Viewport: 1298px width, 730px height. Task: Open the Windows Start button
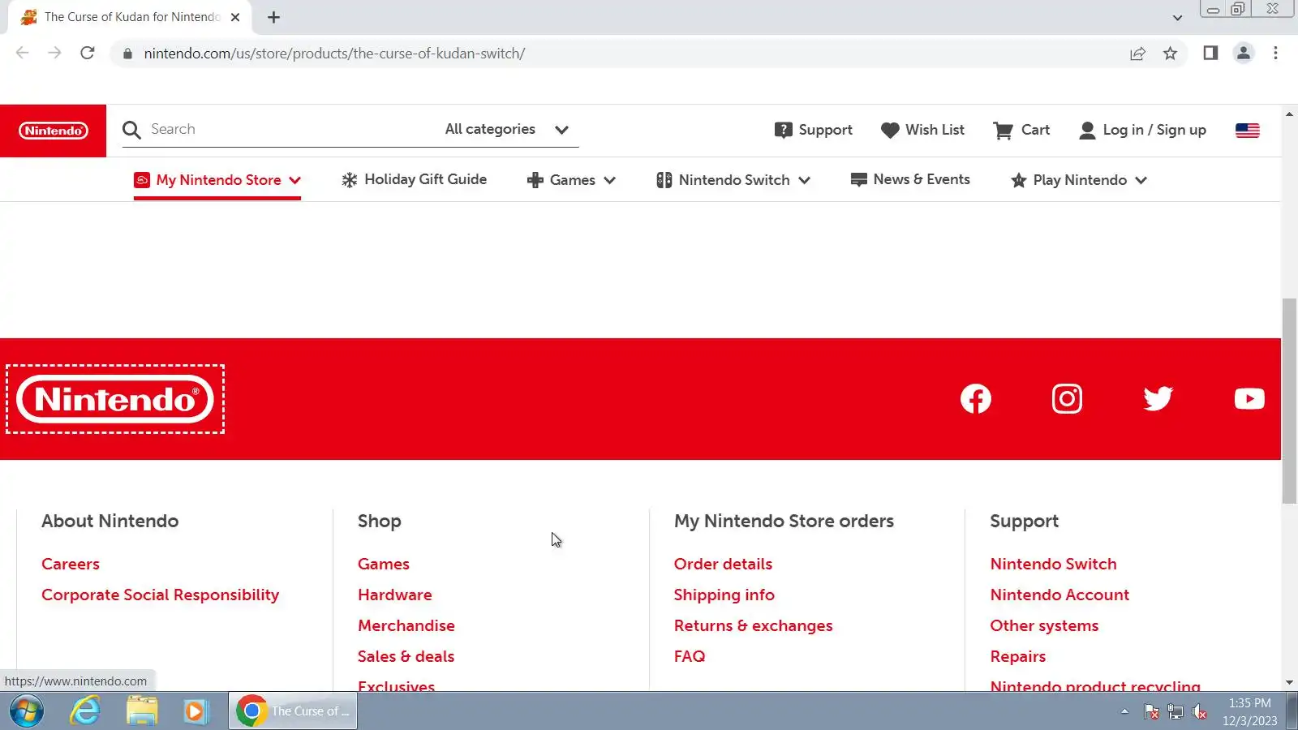[26, 711]
